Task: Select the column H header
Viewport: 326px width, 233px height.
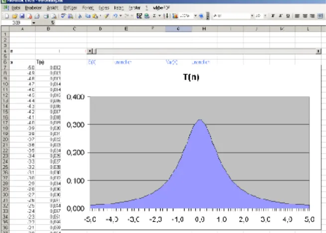Action: pyautogui.click(x=204, y=29)
